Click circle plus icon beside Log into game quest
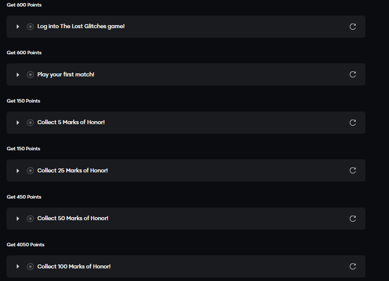Image resolution: width=389 pixels, height=281 pixels. tap(30, 27)
